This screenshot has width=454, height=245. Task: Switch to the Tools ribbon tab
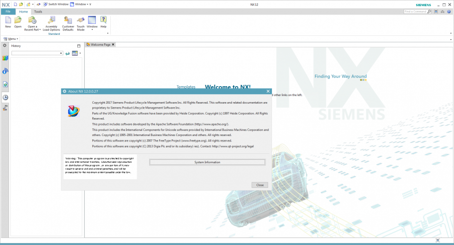click(x=38, y=11)
